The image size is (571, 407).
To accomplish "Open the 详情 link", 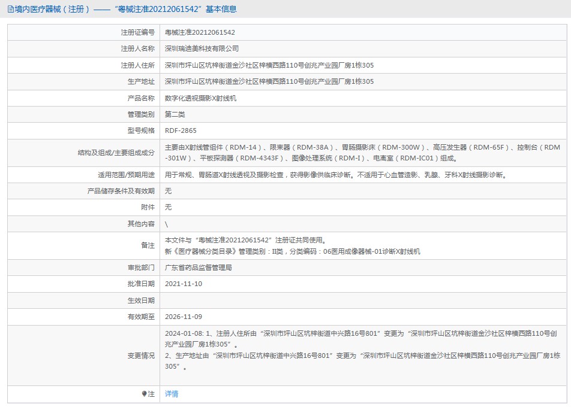I will 174,394.
